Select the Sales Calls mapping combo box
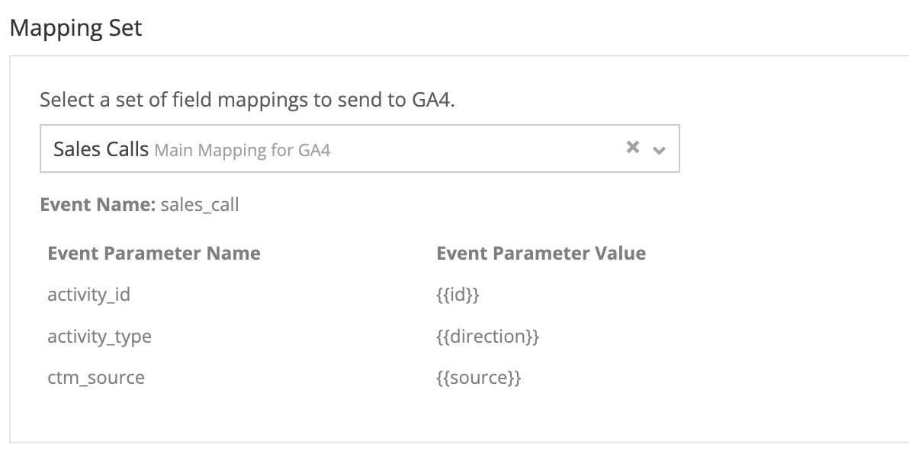This screenshot has height=460, width=909. 360,149
